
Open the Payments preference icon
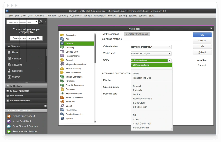pos(62,81)
